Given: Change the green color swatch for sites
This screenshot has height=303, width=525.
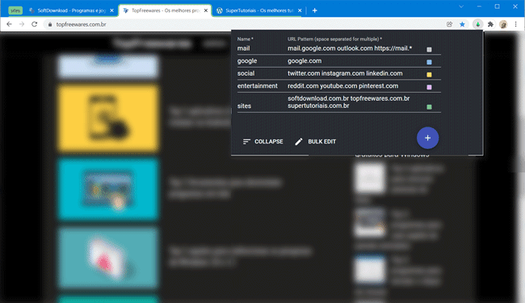Looking at the screenshot, I should [429, 107].
